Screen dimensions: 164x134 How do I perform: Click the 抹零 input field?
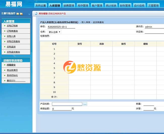click(x=149, y=109)
